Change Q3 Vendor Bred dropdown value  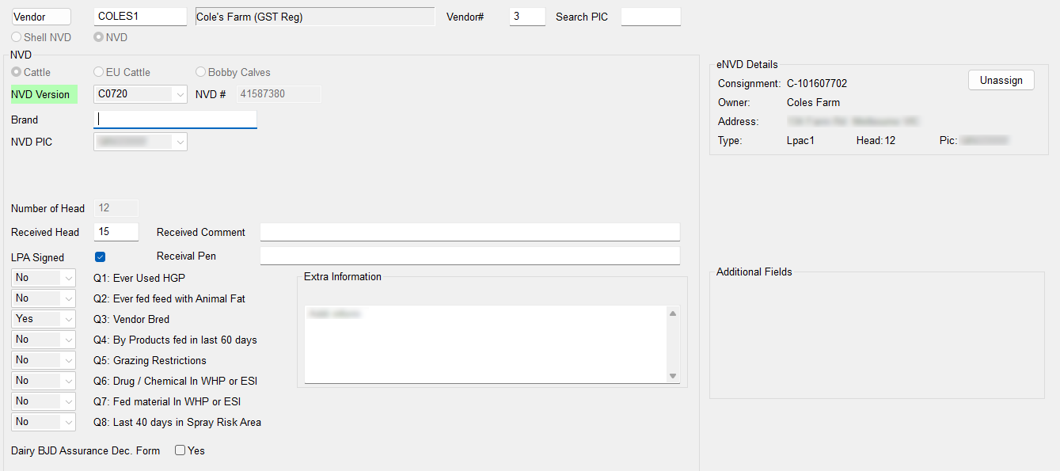click(x=67, y=319)
